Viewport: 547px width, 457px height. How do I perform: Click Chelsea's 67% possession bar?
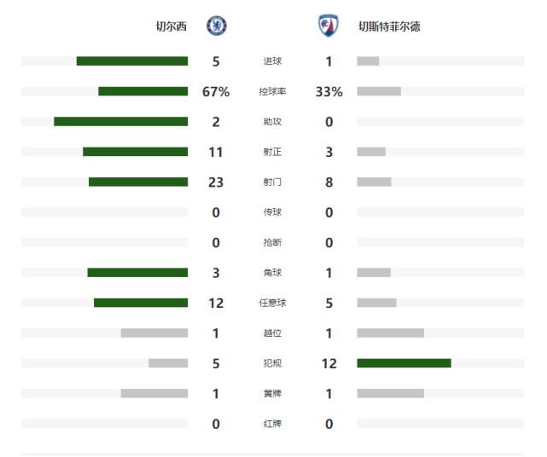(x=143, y=91)
